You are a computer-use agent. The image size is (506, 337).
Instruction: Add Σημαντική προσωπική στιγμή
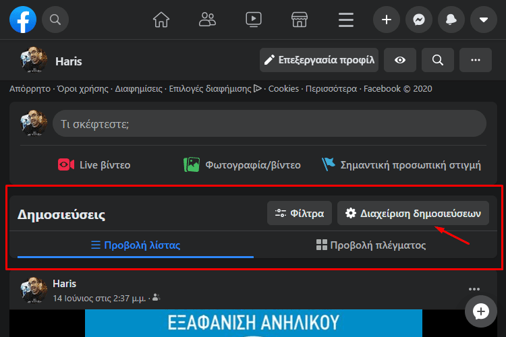401,164
